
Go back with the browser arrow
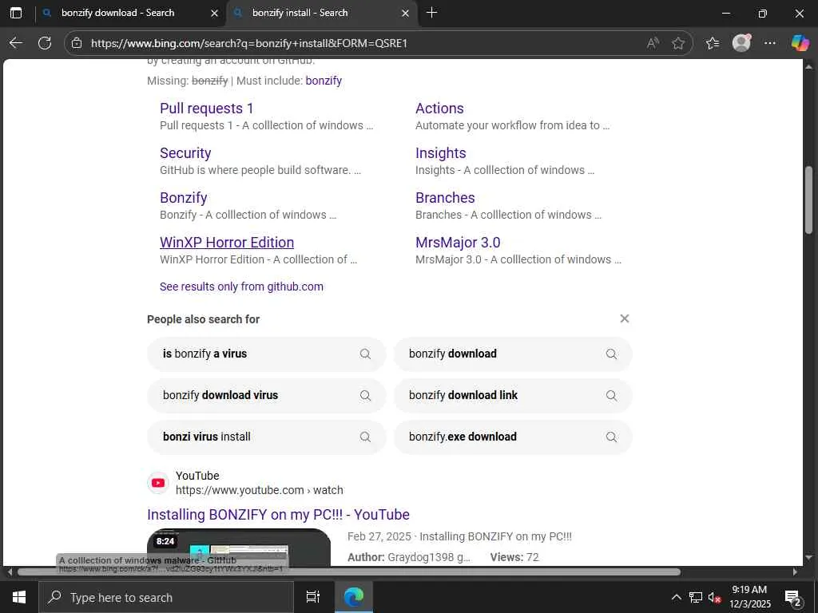tap(16, 43)
